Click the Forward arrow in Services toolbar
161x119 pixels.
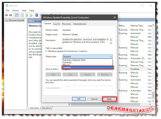coord(11,15)
